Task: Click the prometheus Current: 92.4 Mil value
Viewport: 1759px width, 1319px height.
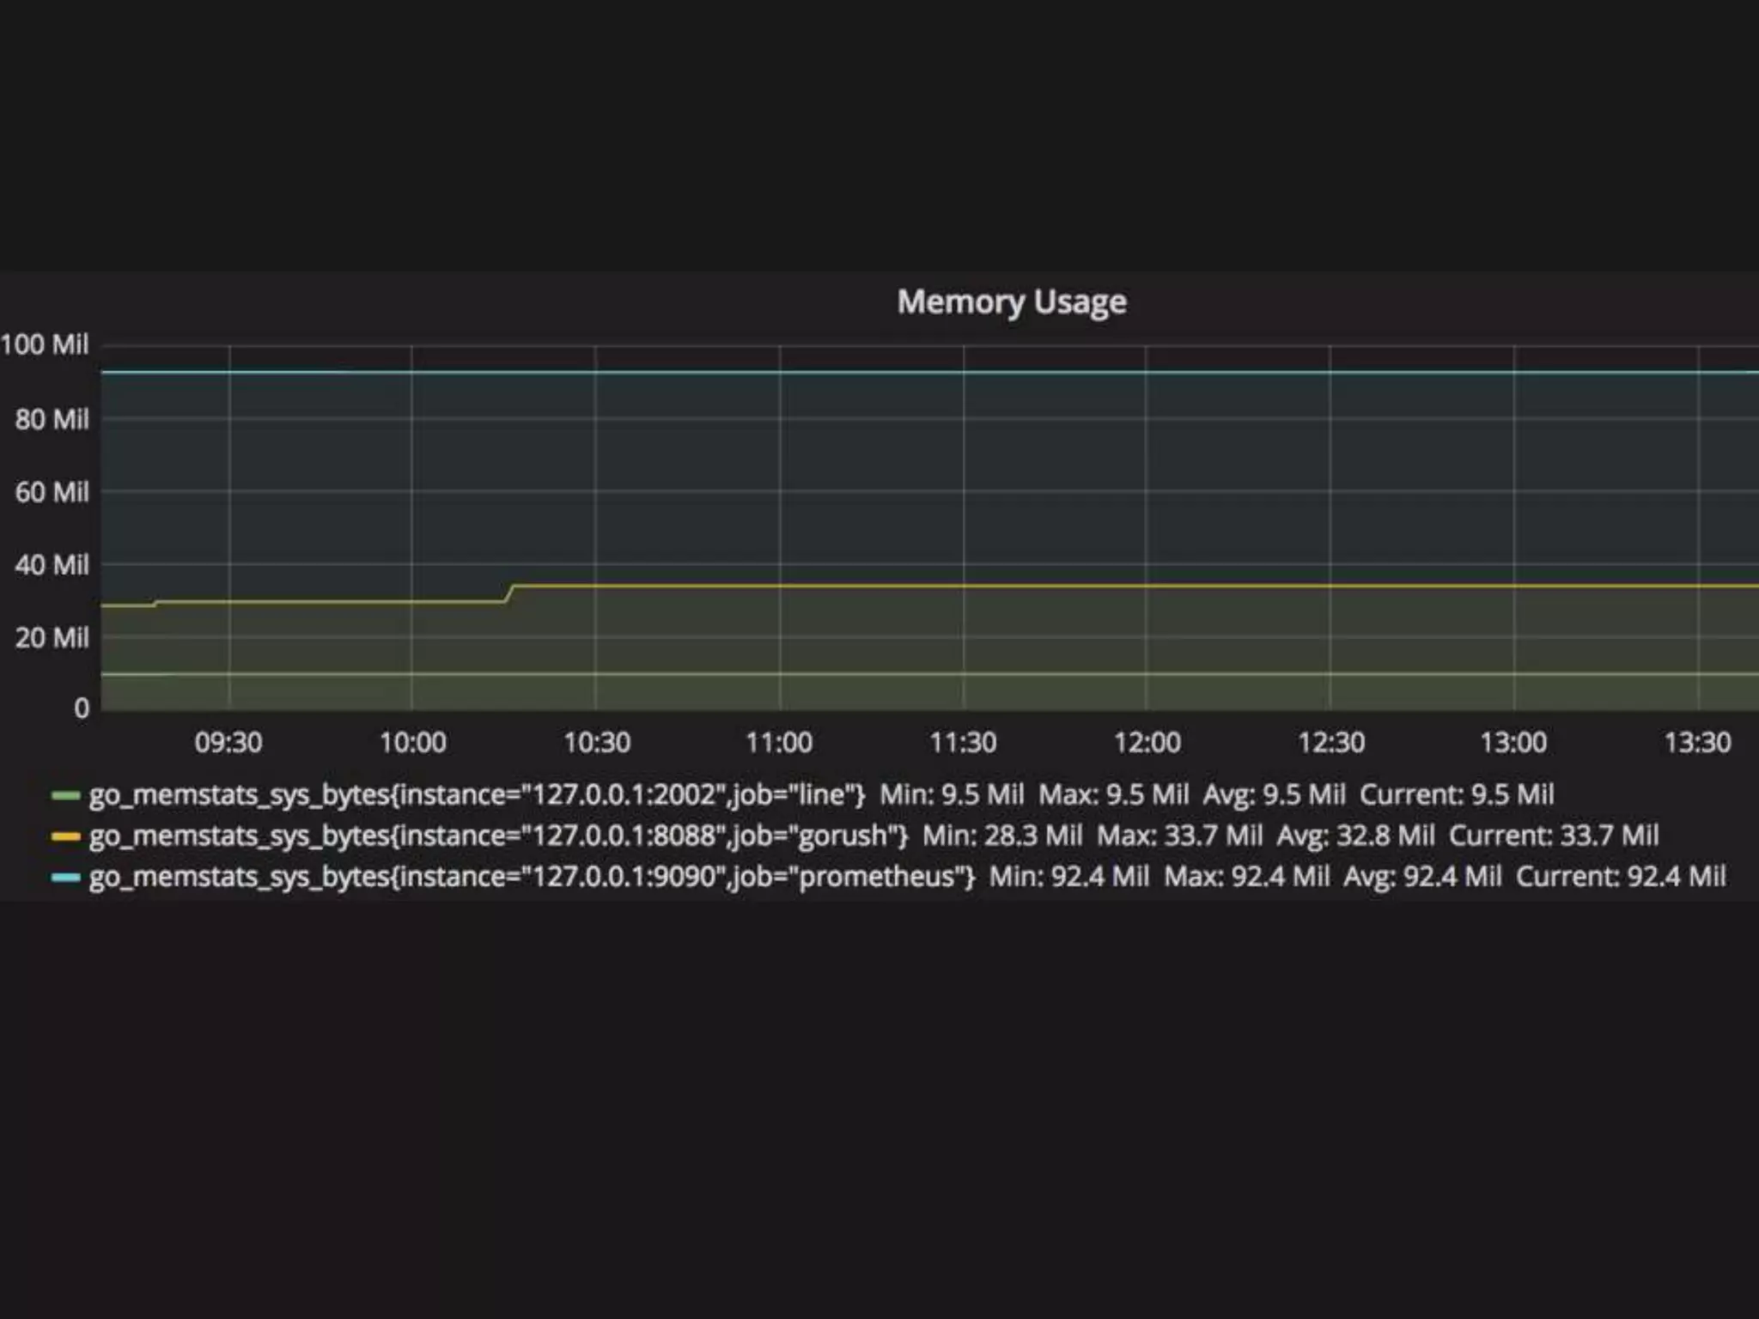Action: 1621,877
